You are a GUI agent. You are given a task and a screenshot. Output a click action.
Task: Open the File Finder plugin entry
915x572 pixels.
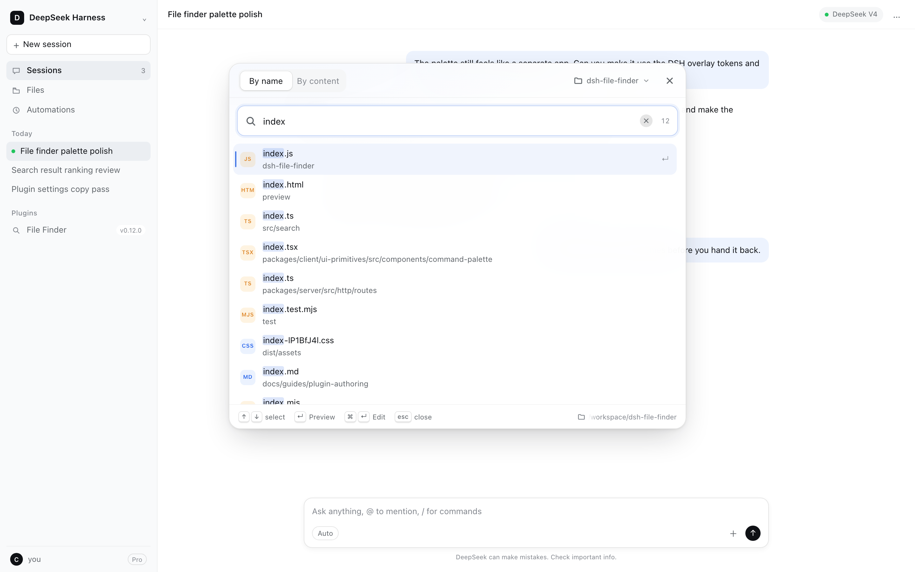(x=78, y=230)
